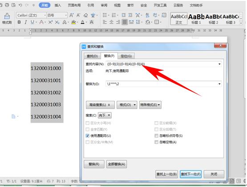The width and height of the screenshot is (247, 187).
Task: Open the bulleted list icon
Action: coord(105,15)
